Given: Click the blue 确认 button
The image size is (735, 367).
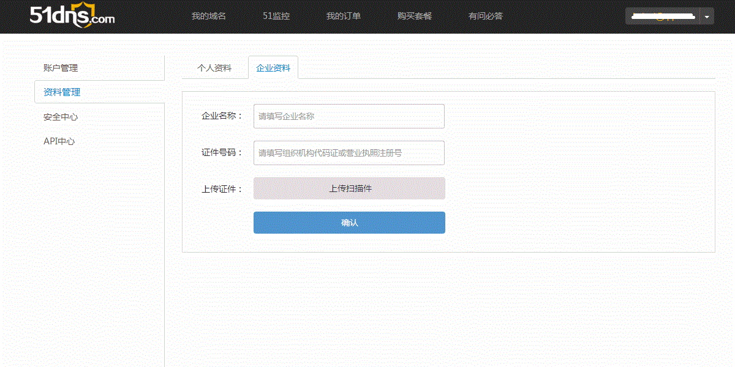Looking at the screenshot, I should point(349,223).
